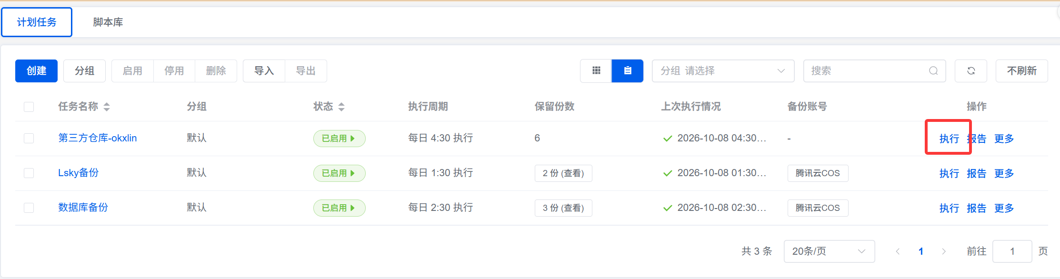This screenshot has height=279, width=1060.
Task: Run 执行 for 数据库备份
Action: pos(949,208)
